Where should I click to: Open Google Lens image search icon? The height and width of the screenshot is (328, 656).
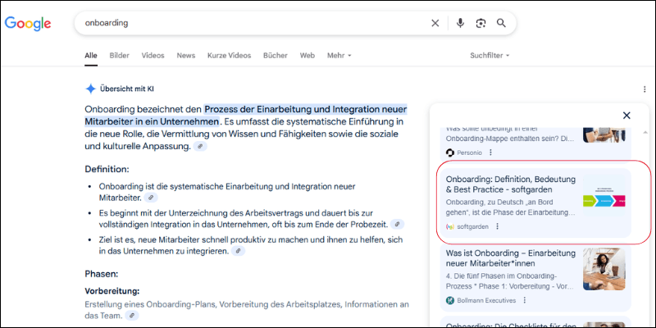[481, 23]
